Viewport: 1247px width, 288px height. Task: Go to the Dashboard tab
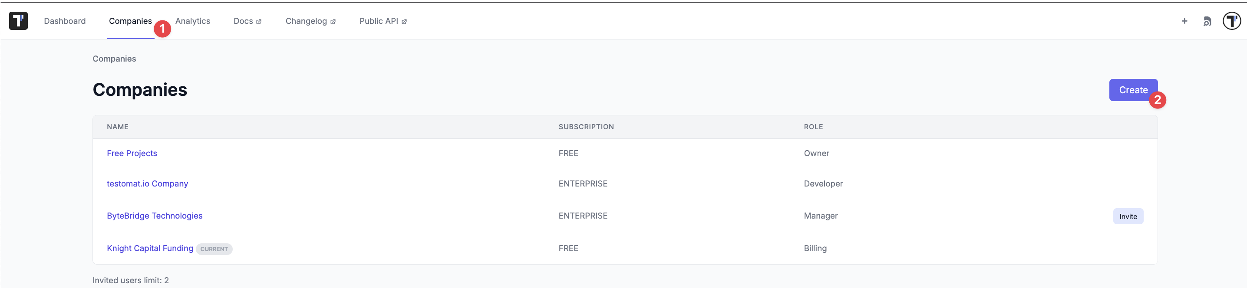coord(65,21)
